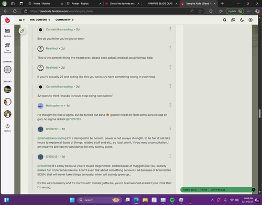The width and height of the screenshot is (262, 205).
Task: Click Follow on IG button
Action: (x=190, y=190)
